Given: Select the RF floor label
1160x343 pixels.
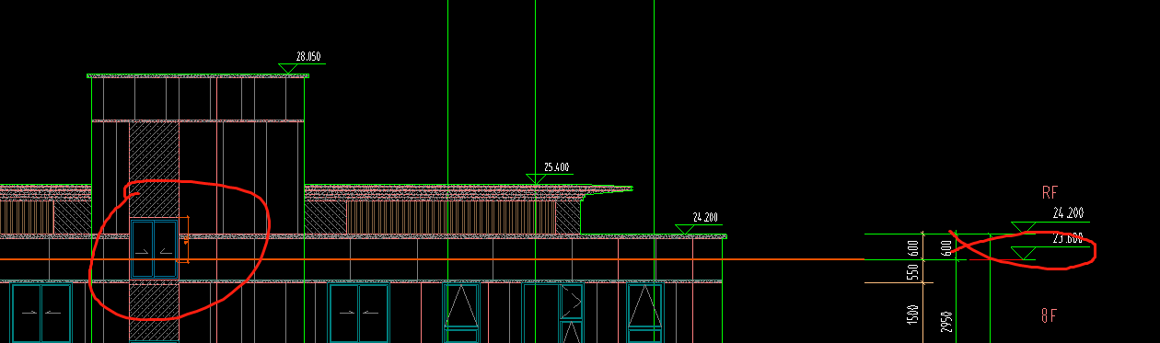Looking at the screenshot, I should tap(1050, 192).
